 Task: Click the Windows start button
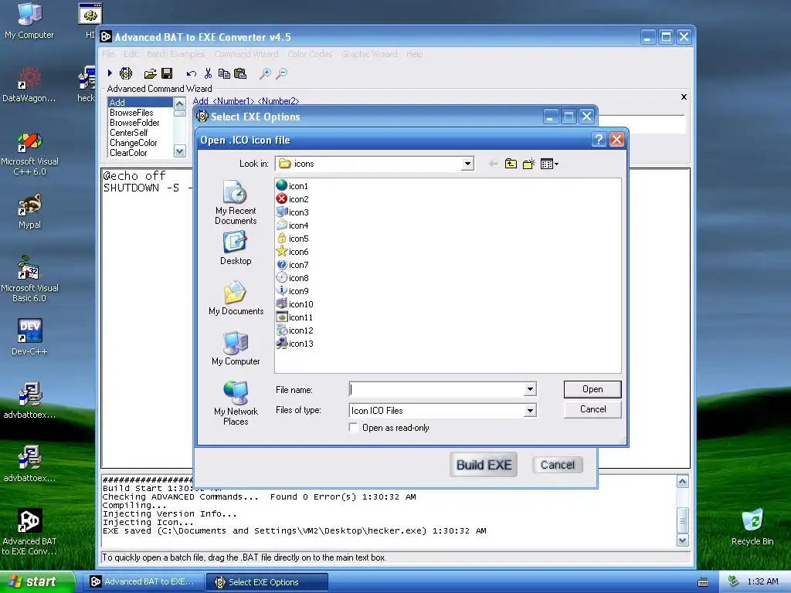(x=37, y=582)
